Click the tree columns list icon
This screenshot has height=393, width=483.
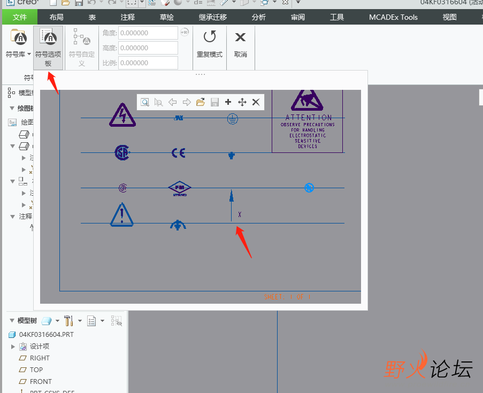click(91, 321)
